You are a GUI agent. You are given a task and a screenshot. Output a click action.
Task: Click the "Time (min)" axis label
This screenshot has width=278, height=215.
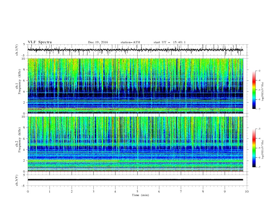coord(140,195)
